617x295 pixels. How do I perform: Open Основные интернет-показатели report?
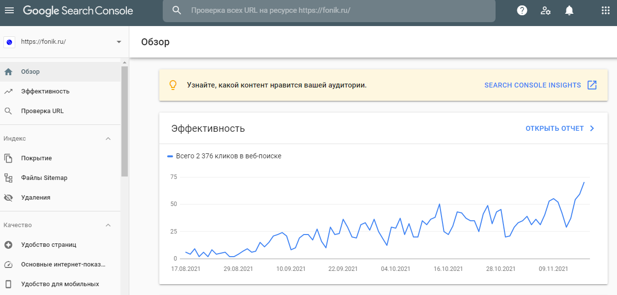(60, 265)
